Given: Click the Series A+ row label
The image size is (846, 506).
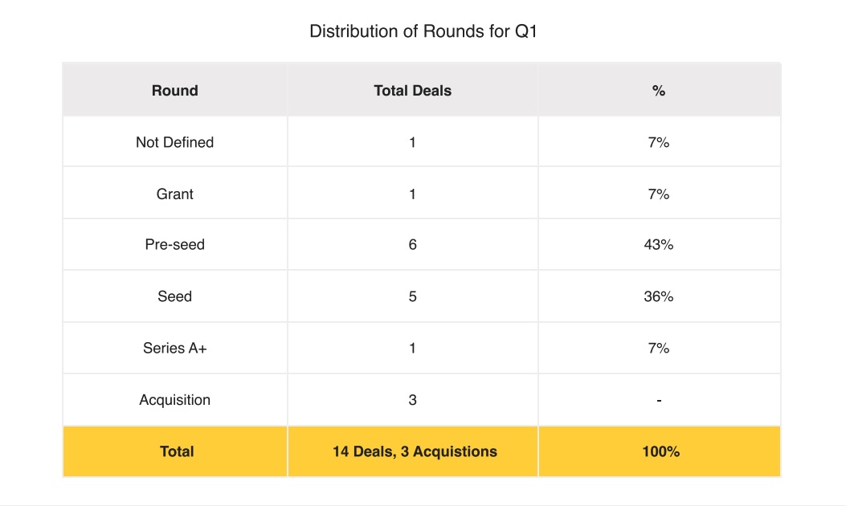Looking at the screenshot, I should (174, 348).
